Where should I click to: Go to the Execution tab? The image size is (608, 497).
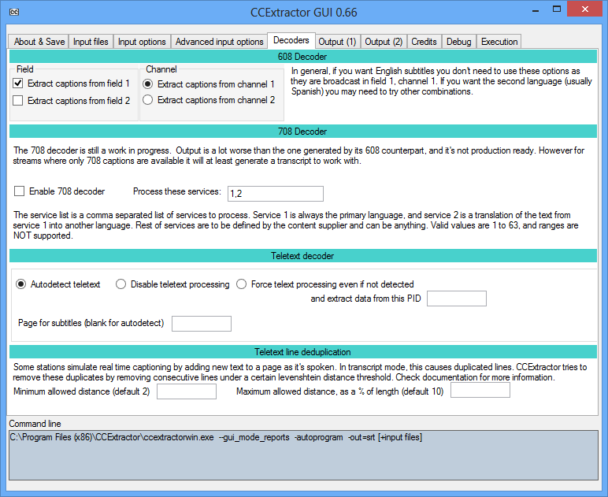click(x=499, y=42)
